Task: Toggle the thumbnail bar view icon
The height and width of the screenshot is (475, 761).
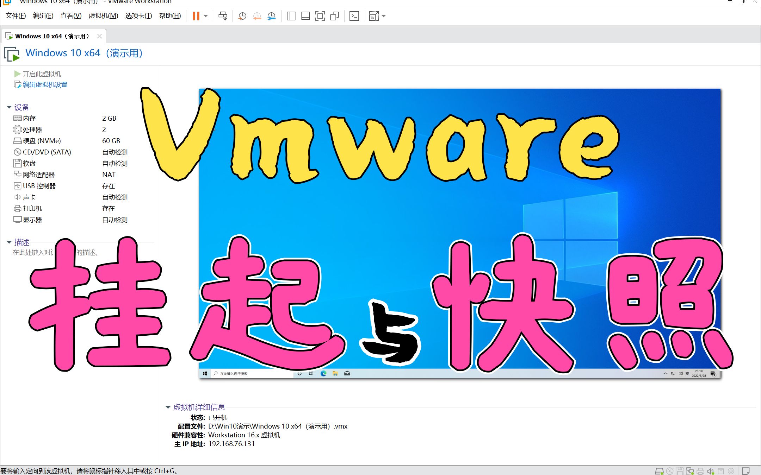Action: tap(305, 16)
